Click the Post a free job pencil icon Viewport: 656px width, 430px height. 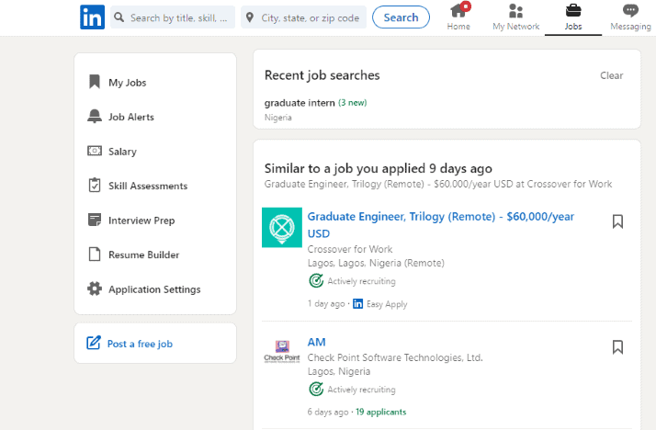94,343
